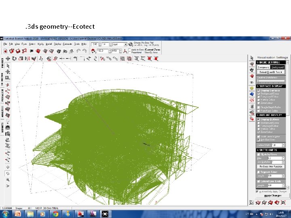Viewport: 291px width, 218px height.
Task: Select the Rotate objects tool
Action: 14,59
